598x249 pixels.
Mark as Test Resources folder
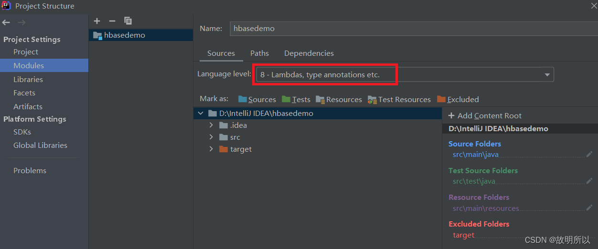point(399,99)
